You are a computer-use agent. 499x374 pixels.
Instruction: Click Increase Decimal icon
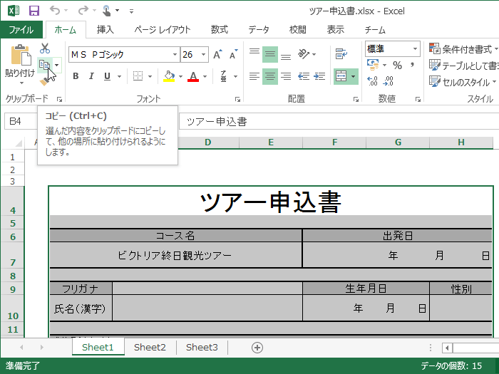(x=372, y=81)
